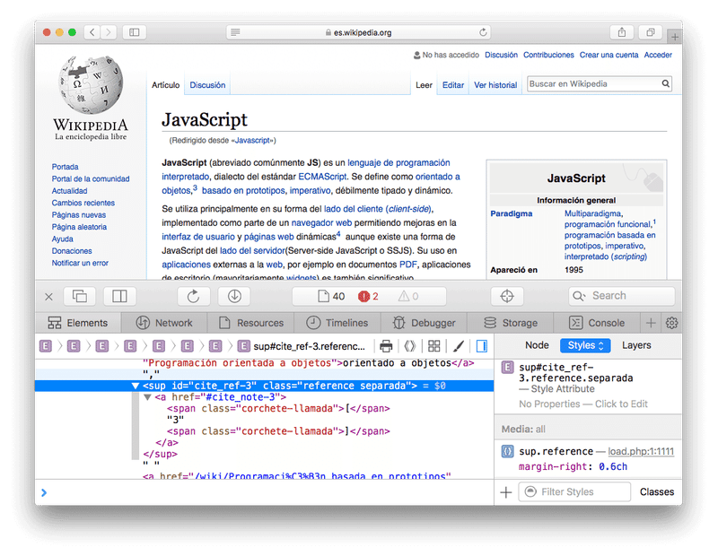Open Página aleatoria sidebar link
The width and height of the screenshot is (718, 556).
[x=79, y=227]
